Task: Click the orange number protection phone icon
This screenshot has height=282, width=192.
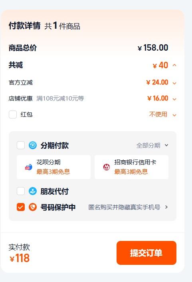Action: [x=33, y=207]
